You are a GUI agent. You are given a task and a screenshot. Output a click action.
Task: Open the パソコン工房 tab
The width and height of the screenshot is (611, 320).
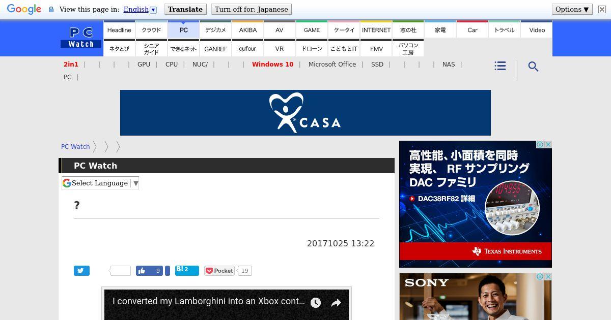tap(408, 49)
